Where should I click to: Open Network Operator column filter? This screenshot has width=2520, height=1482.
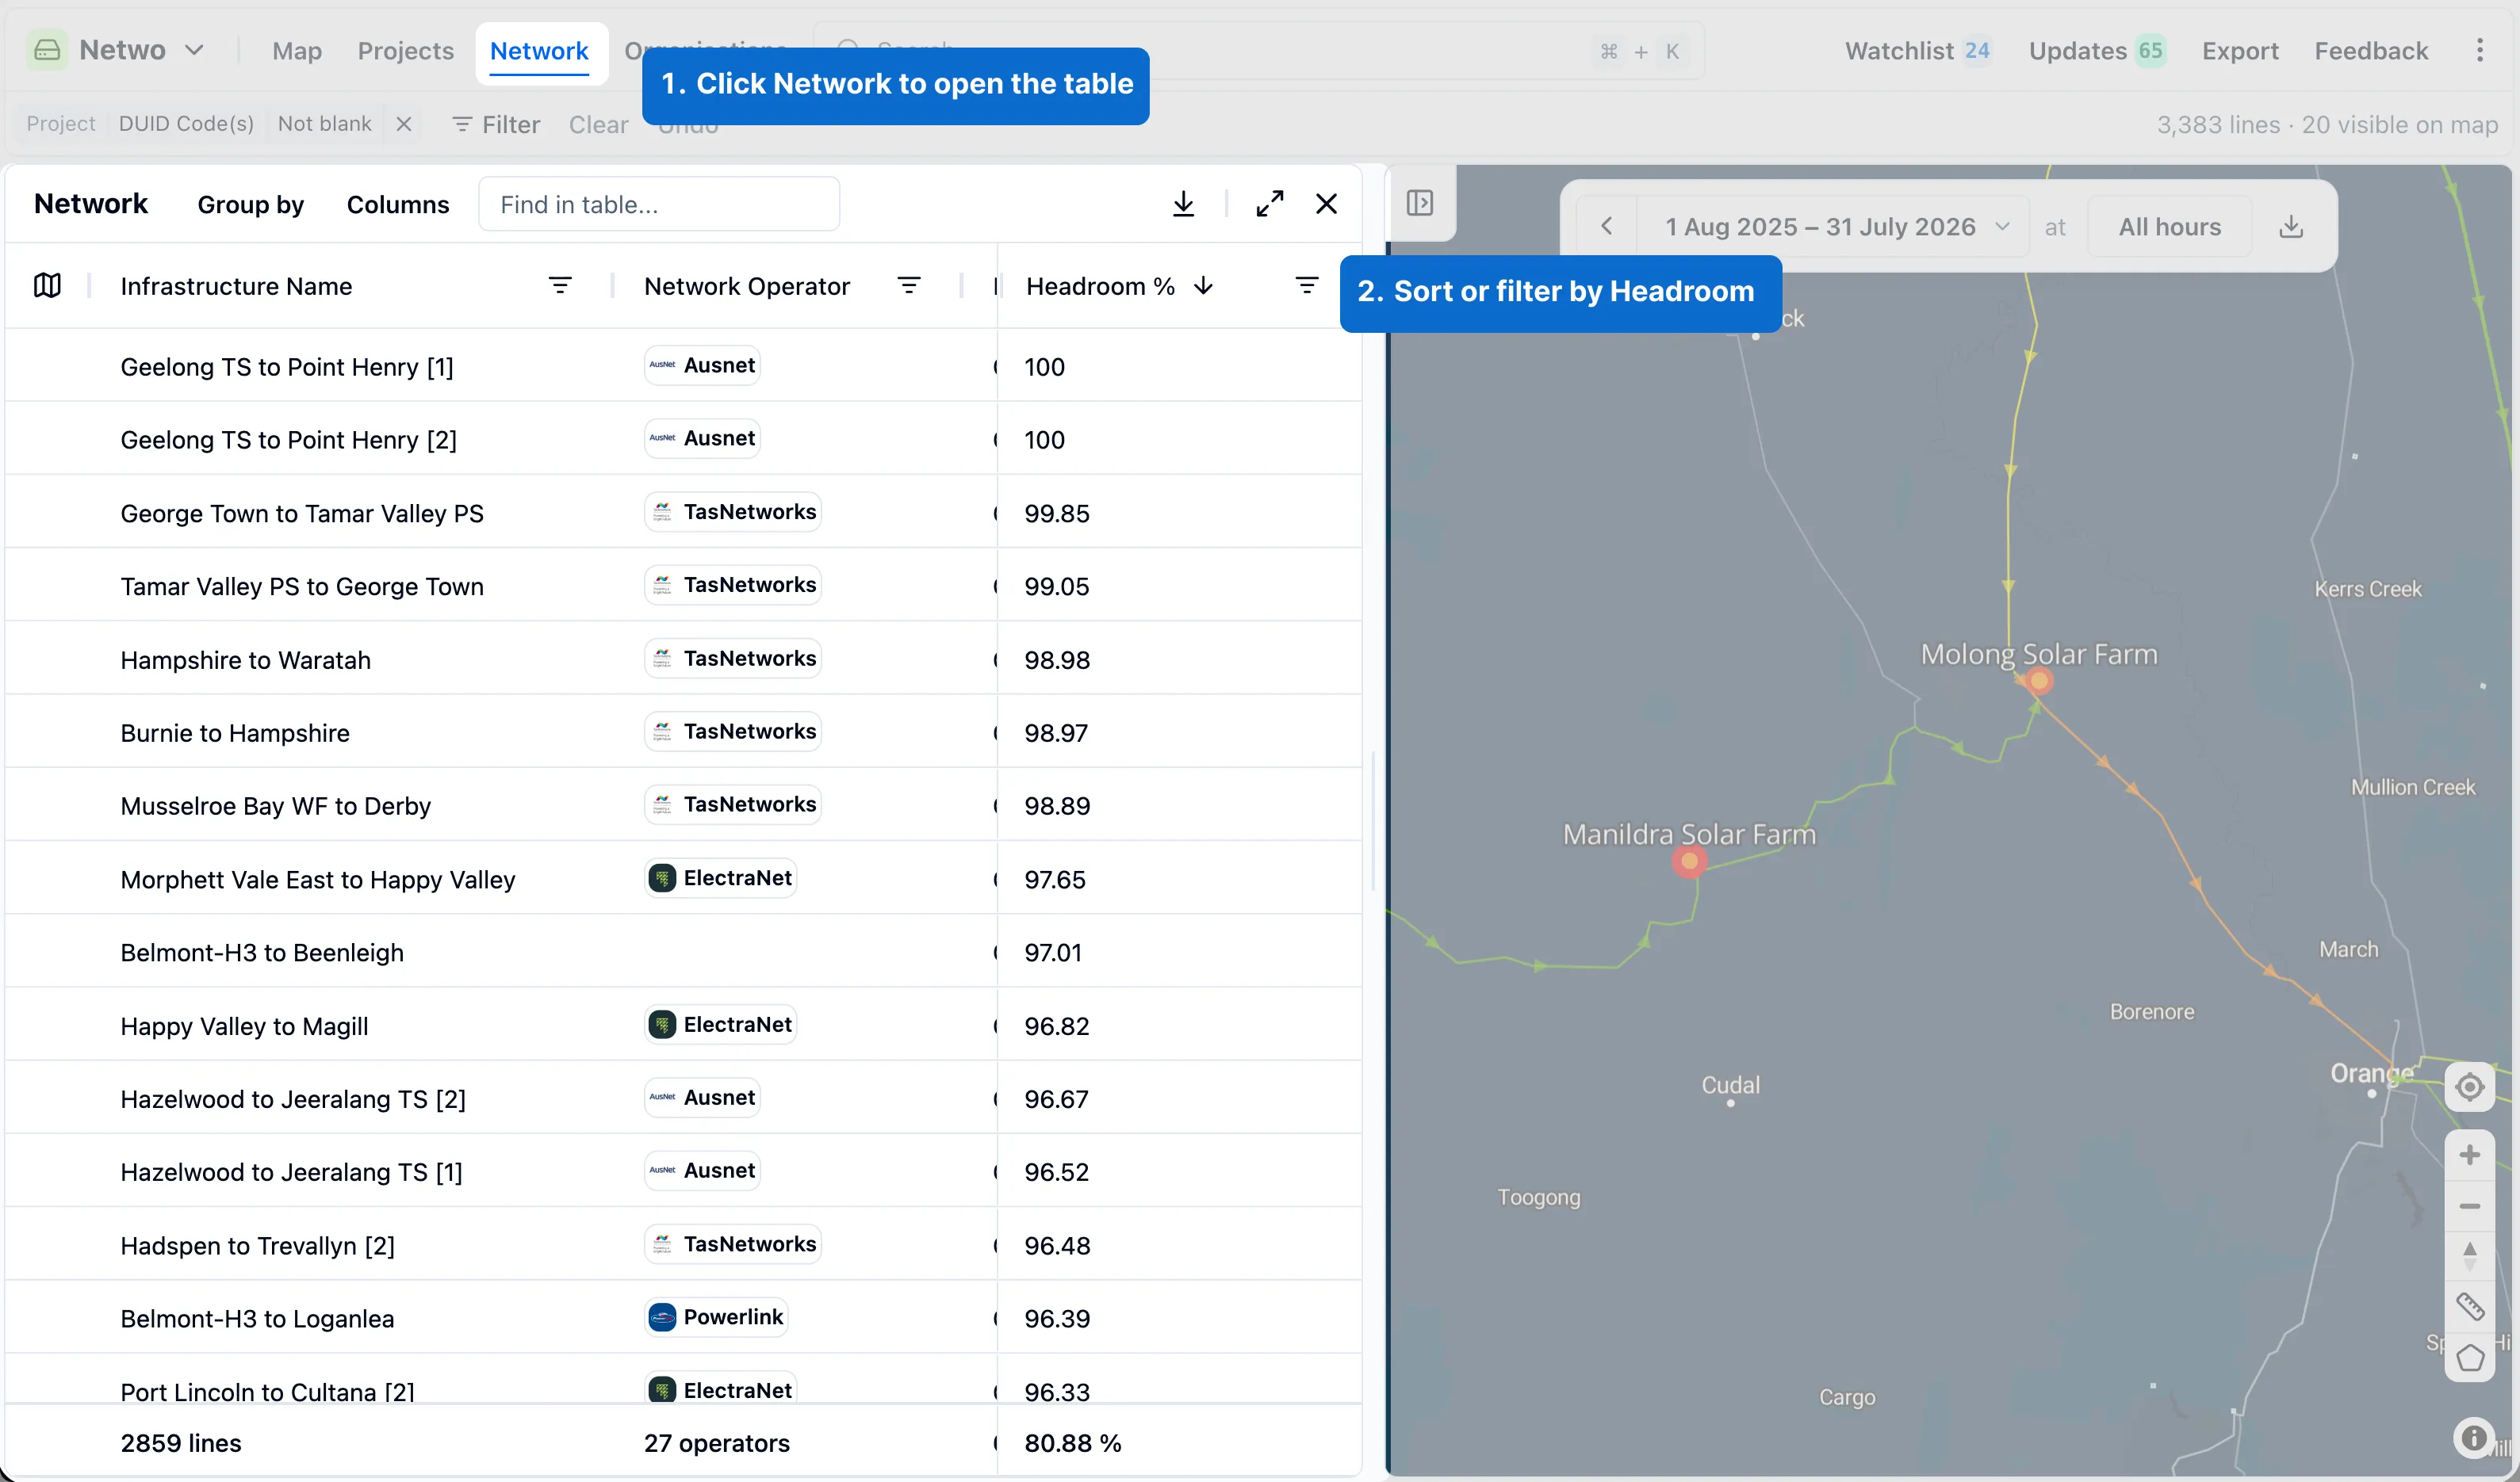pyautogui.click(x=909, y=286)
